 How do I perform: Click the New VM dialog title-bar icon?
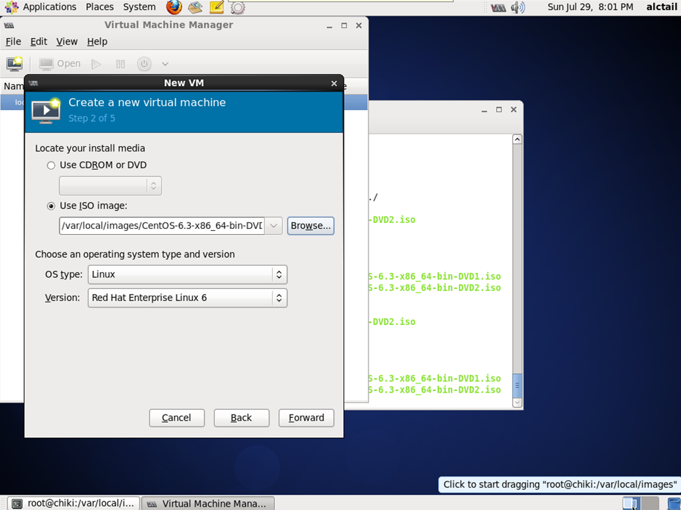(x=33, y=83)
